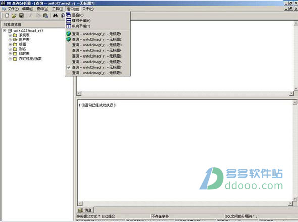Open the 查询(Q) menu
Image resolution: width=298 pixels, height=222 pixels.
42,9
